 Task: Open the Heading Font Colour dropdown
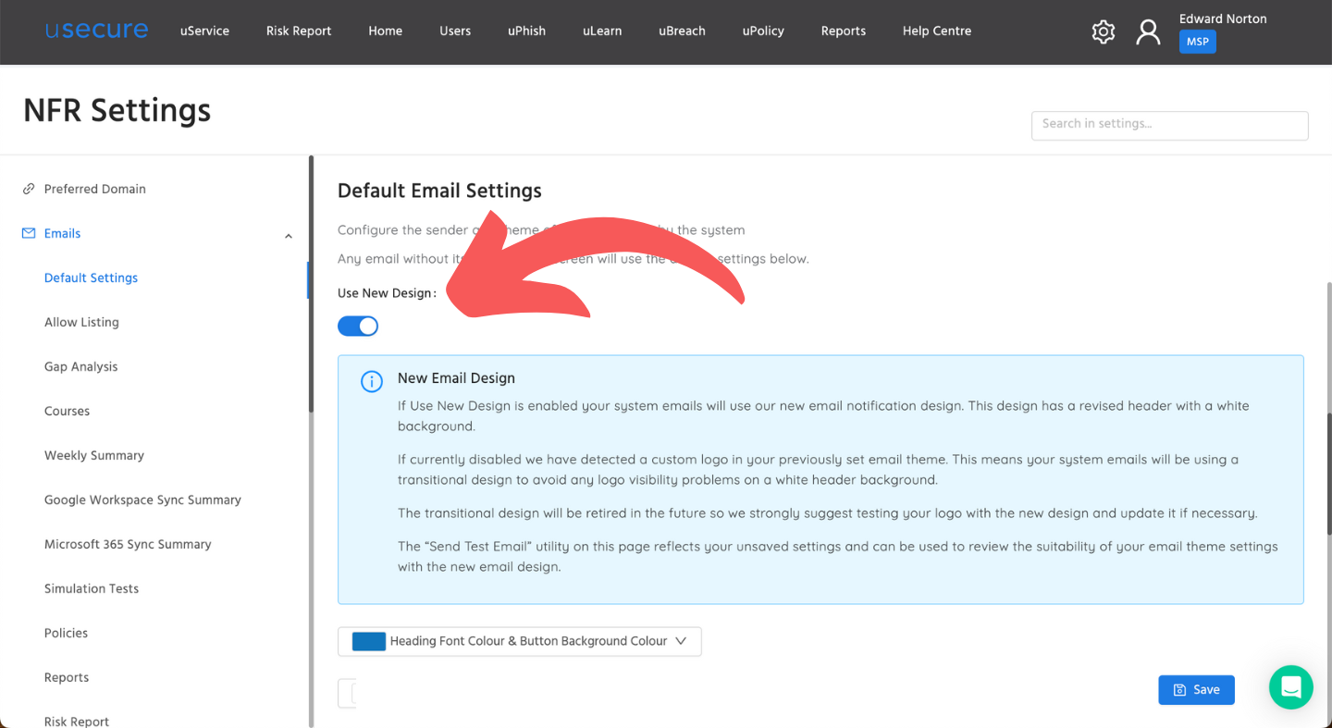[x=519, y=641]
